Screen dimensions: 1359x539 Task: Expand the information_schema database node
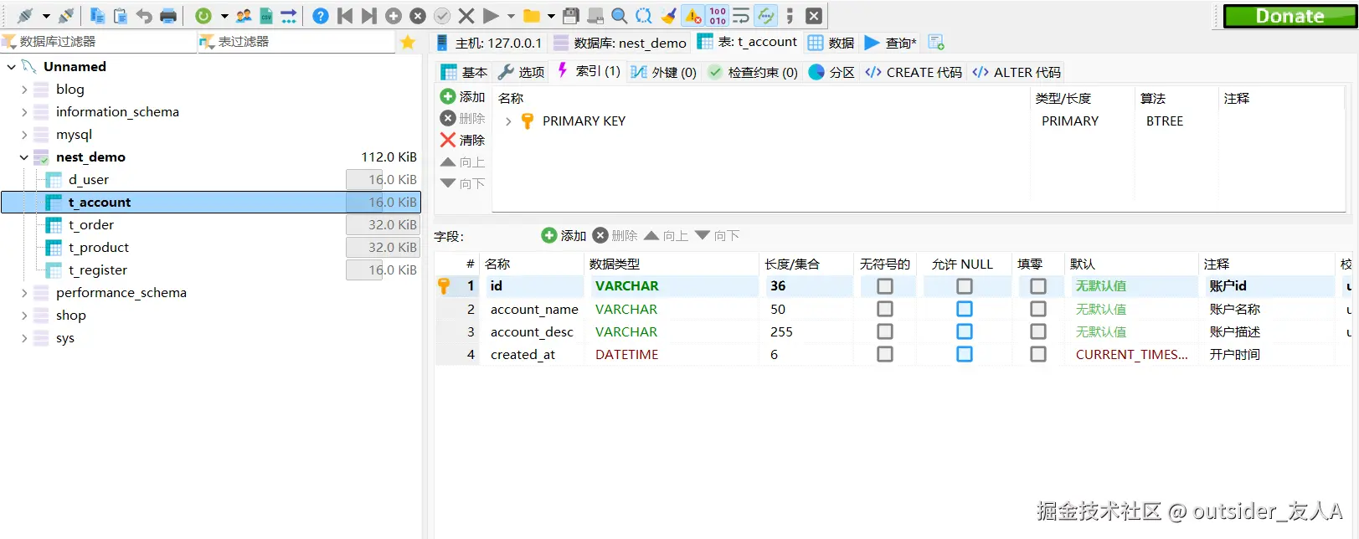(x=24, y=112)
